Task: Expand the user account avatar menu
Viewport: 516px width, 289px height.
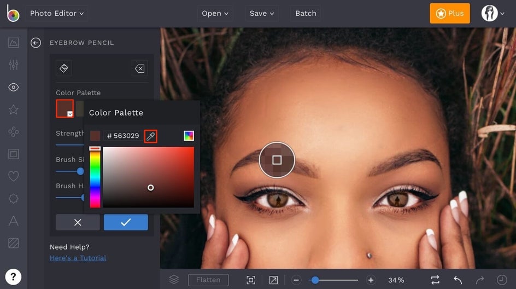Action: coord(493,14)
